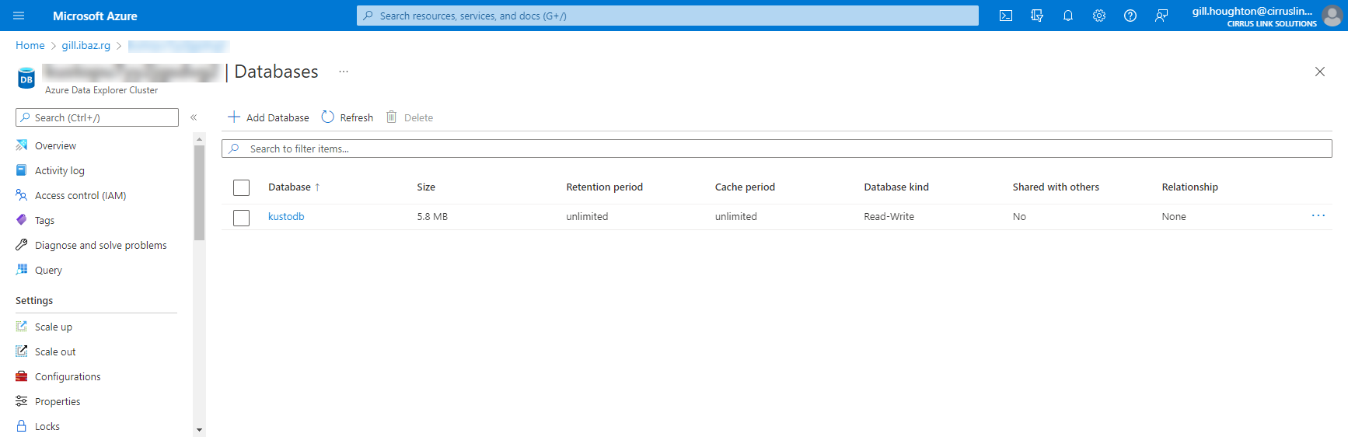Screen dimensions: 1348x437
Task: Click the Refresh databases button
Action: point(347,117)
